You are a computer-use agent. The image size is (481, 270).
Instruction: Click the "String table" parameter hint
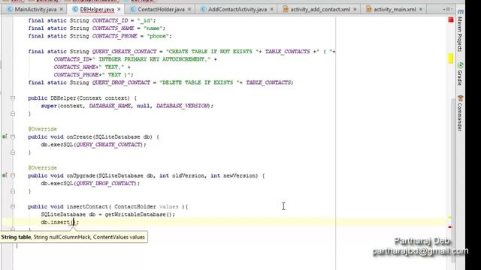(16, 237)
